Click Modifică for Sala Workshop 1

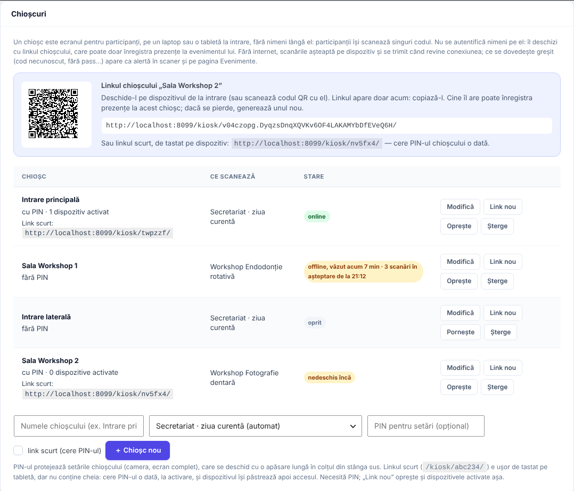(460, 262)
